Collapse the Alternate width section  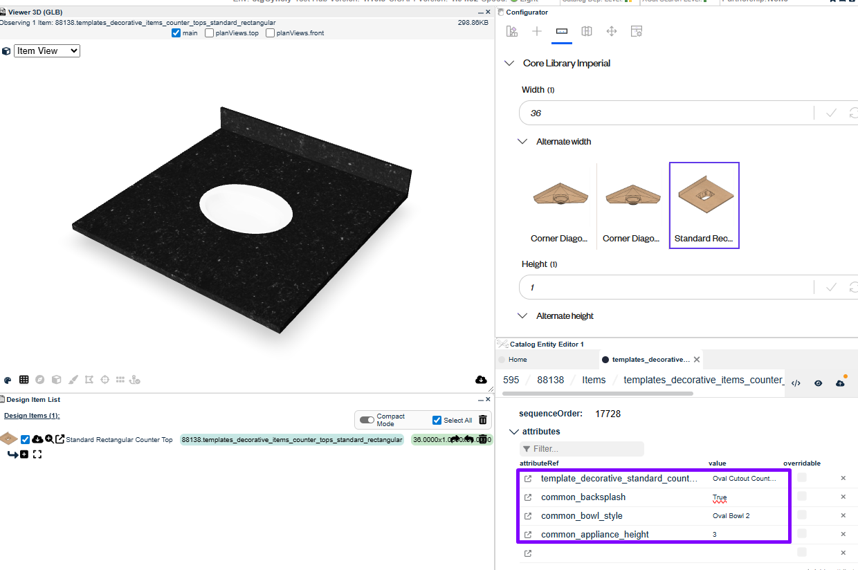[x=522, y=141]
